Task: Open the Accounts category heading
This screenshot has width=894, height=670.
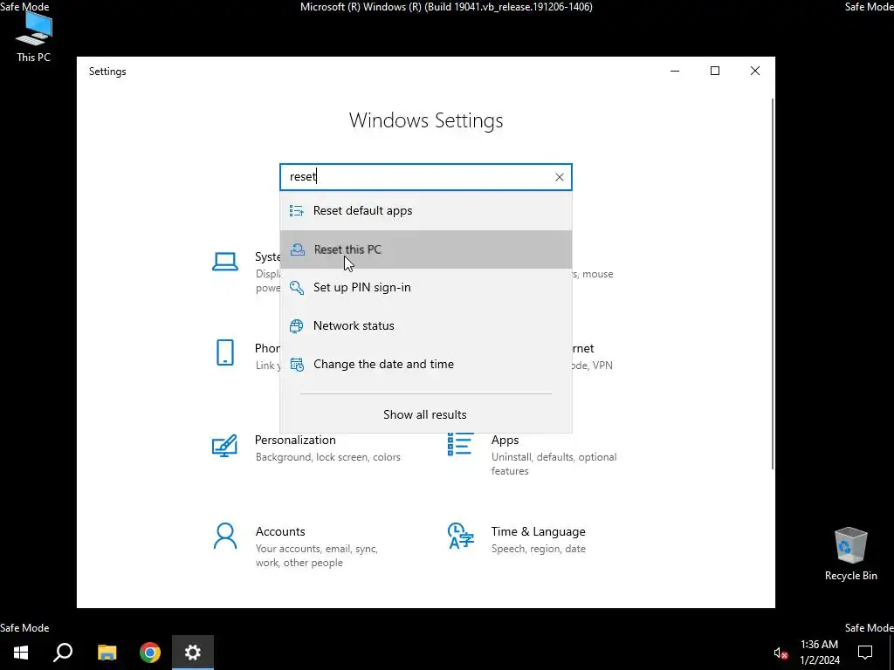Action: [280, 531]
